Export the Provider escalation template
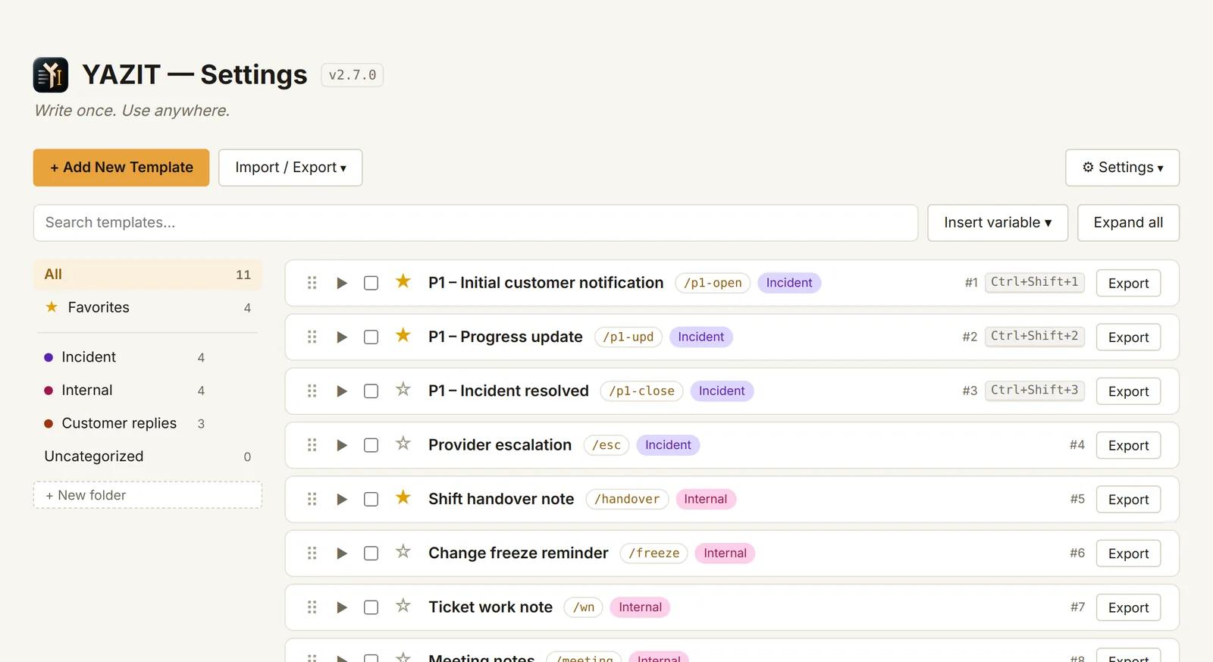1213x662 pixels. tap(1128, 446)
